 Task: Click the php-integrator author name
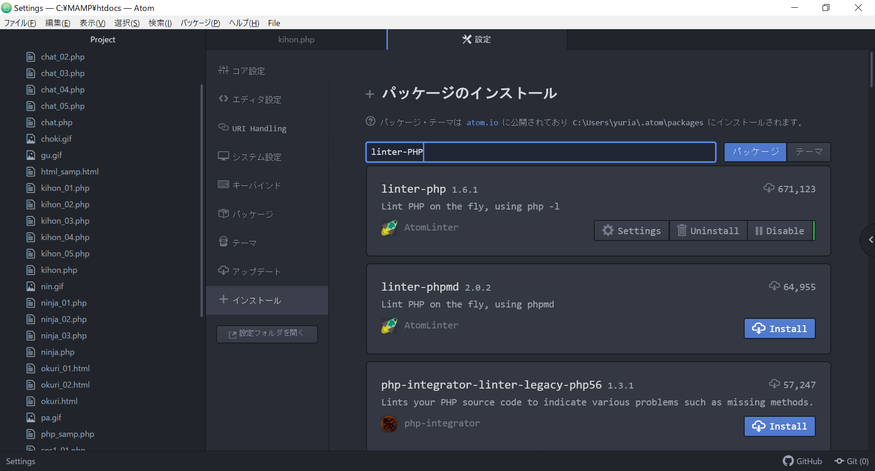point(442,423)
